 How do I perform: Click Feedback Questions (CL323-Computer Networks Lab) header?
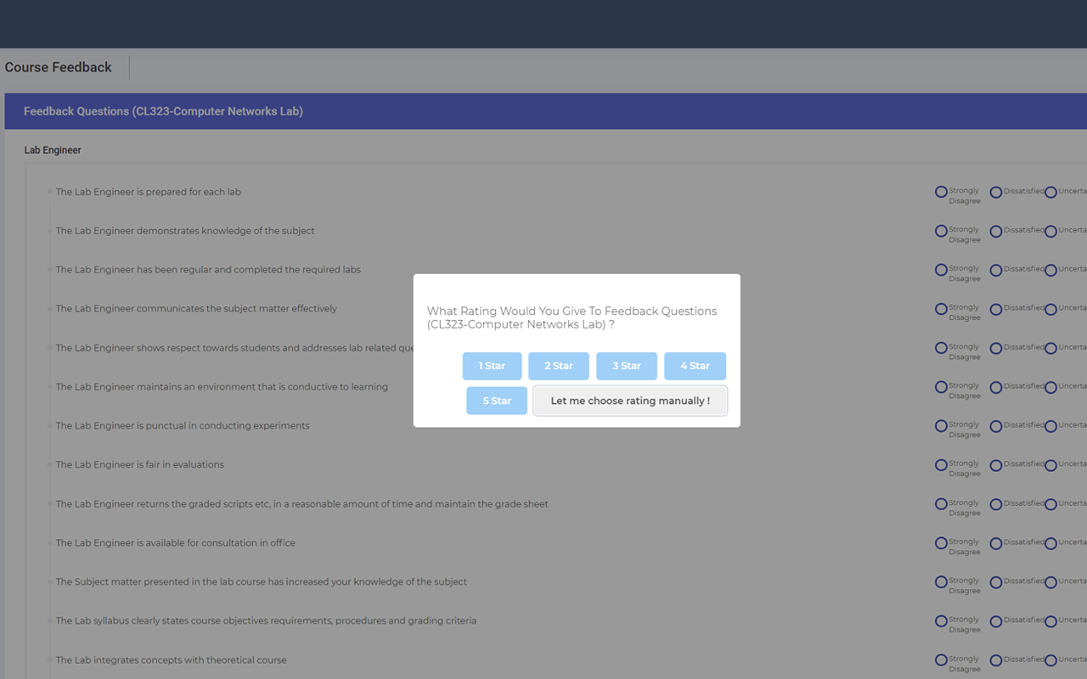[163, 111]
